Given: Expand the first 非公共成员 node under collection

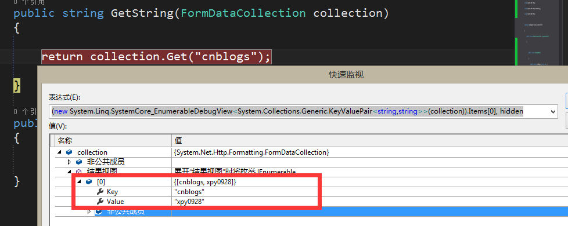Looking at the screenshot, I should click(x=69, y=162).
